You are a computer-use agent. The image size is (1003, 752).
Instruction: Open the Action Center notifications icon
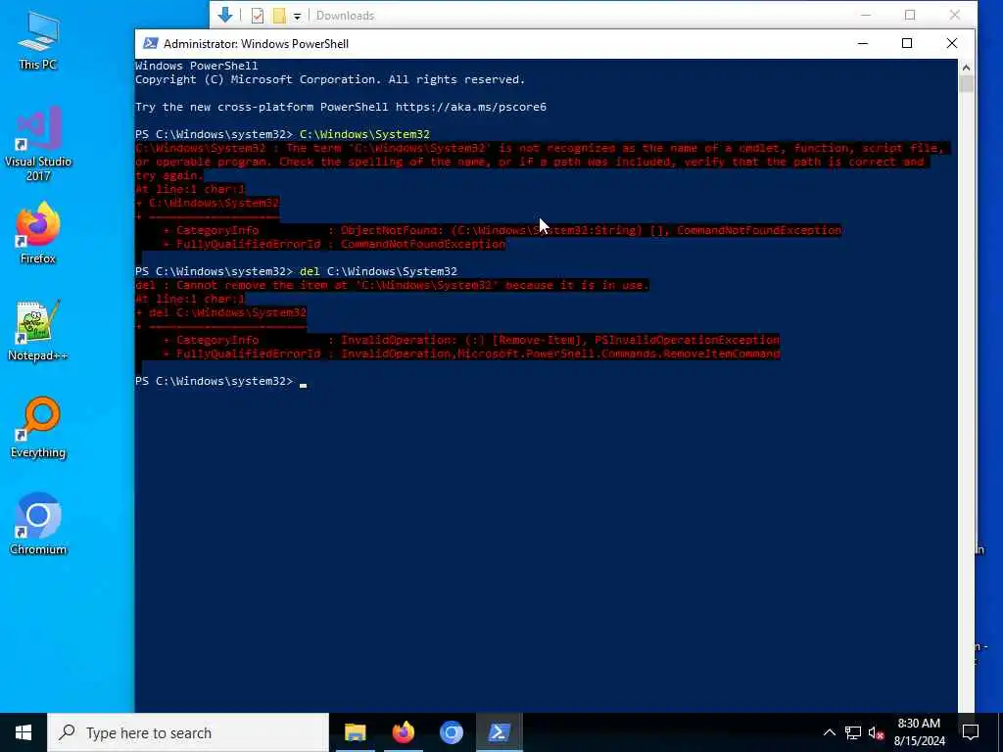coord(971,732)
